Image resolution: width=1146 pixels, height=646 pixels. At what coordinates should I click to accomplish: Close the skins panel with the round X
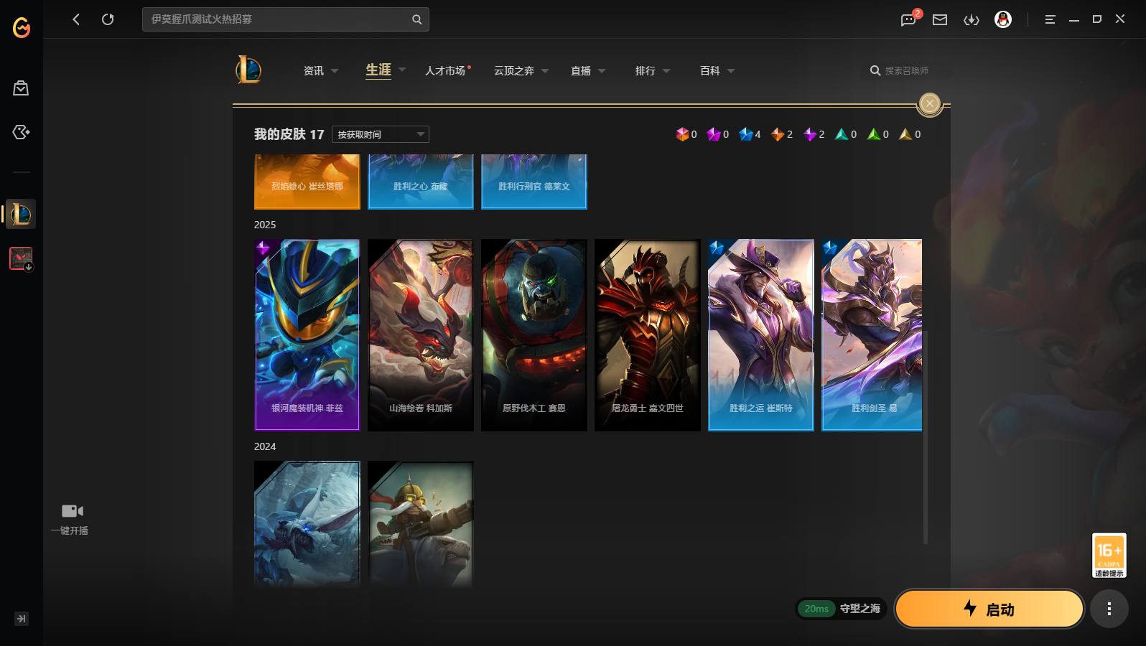(930, 104)
